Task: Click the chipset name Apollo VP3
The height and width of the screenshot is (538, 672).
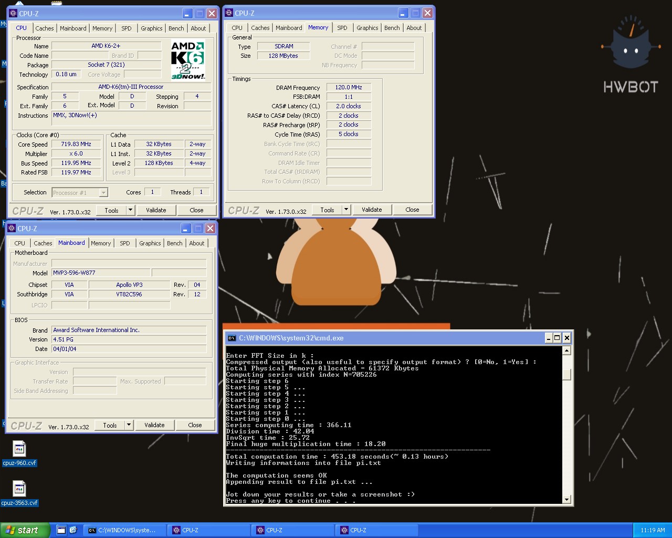Action: click(129, 285)
